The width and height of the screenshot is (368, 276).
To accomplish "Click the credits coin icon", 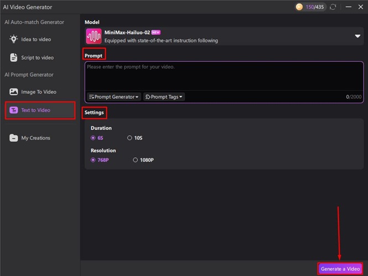I will pos(299,7).
